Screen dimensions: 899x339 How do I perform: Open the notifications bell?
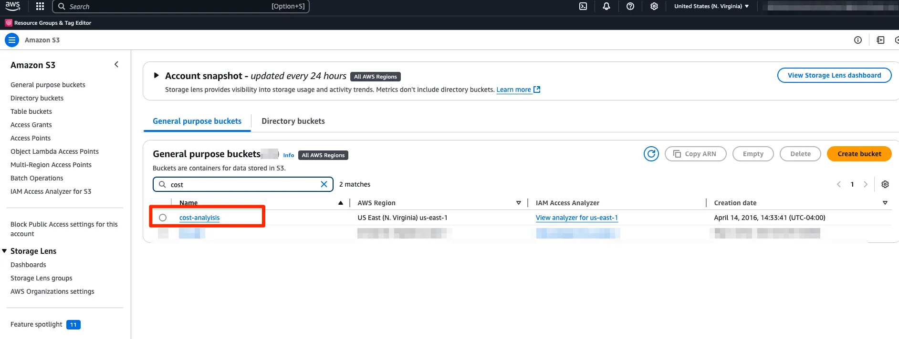click(x=606, y=6)
